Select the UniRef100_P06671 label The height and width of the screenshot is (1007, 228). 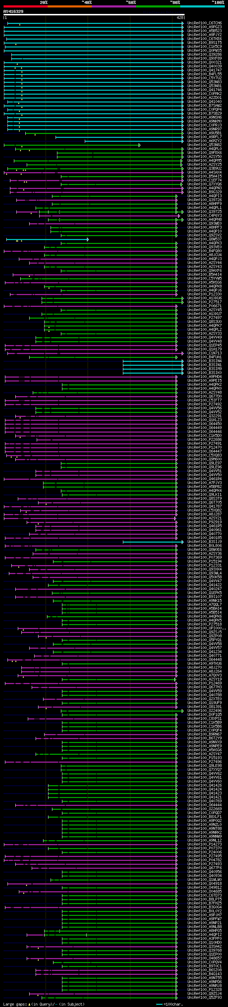(x=204, y=306)
